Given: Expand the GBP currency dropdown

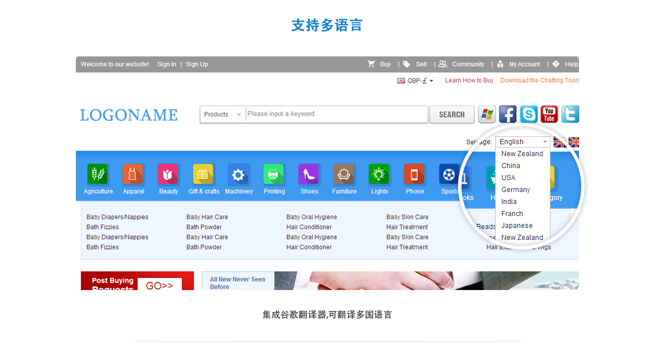Looking at the screenshot, I should (416, 81).
